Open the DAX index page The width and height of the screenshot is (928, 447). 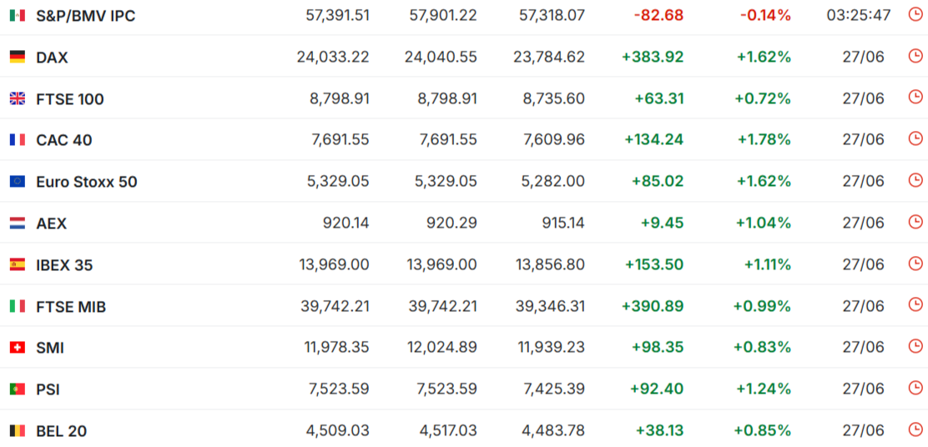pos(52,58)
